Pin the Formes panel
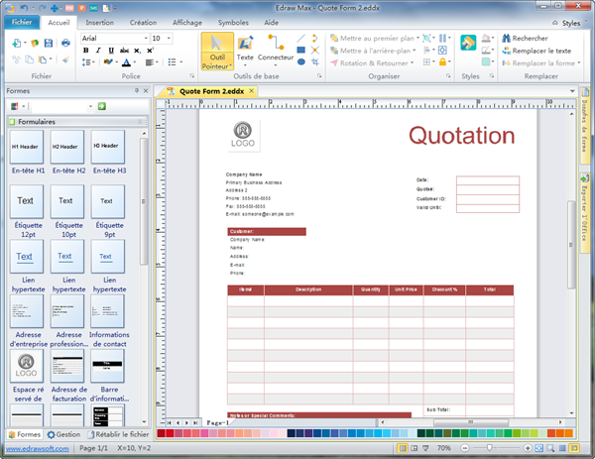Viewport: 595px width, 459px height. tap(136, 91)
